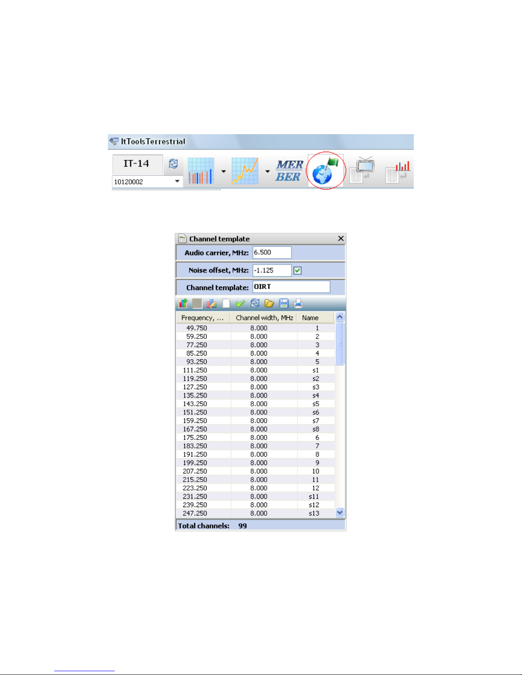
Task: Click the Total channels 99 status text
Action: [213, 526]
